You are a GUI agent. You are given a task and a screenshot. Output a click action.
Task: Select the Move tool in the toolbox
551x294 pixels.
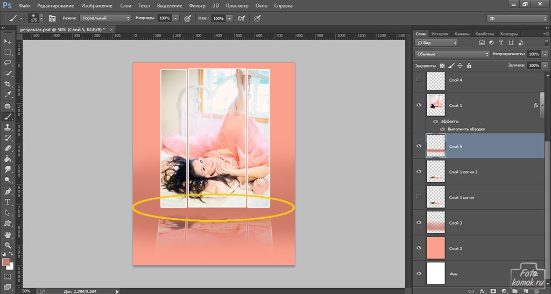click(8, 41)
